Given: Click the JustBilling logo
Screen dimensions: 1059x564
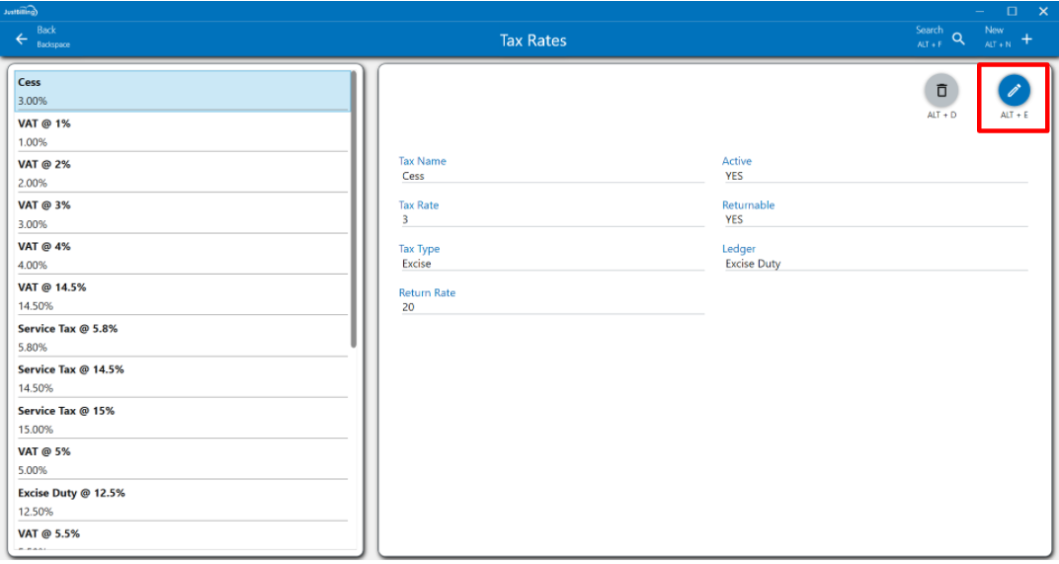Looking at the screenshot, I should [x=20, y=10].
